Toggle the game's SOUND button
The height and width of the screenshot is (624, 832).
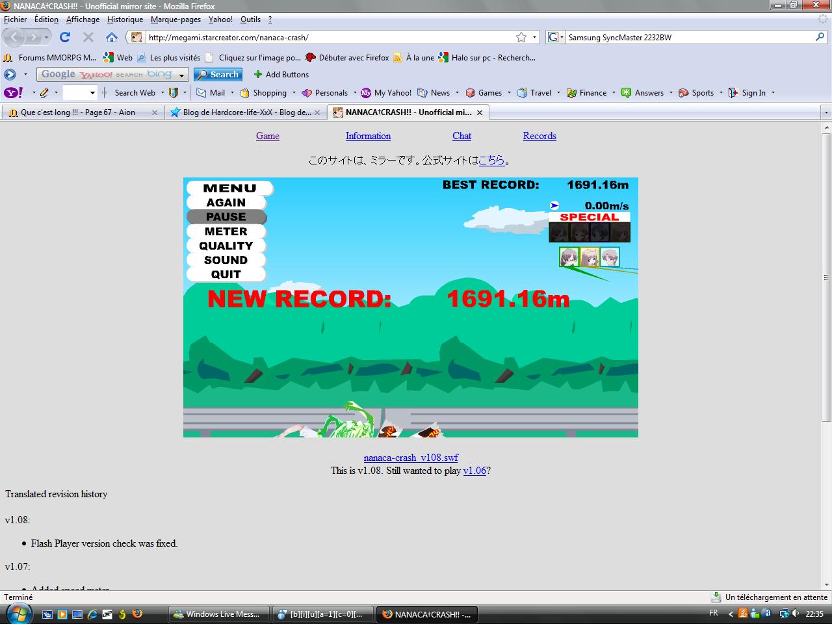(226, 260)
